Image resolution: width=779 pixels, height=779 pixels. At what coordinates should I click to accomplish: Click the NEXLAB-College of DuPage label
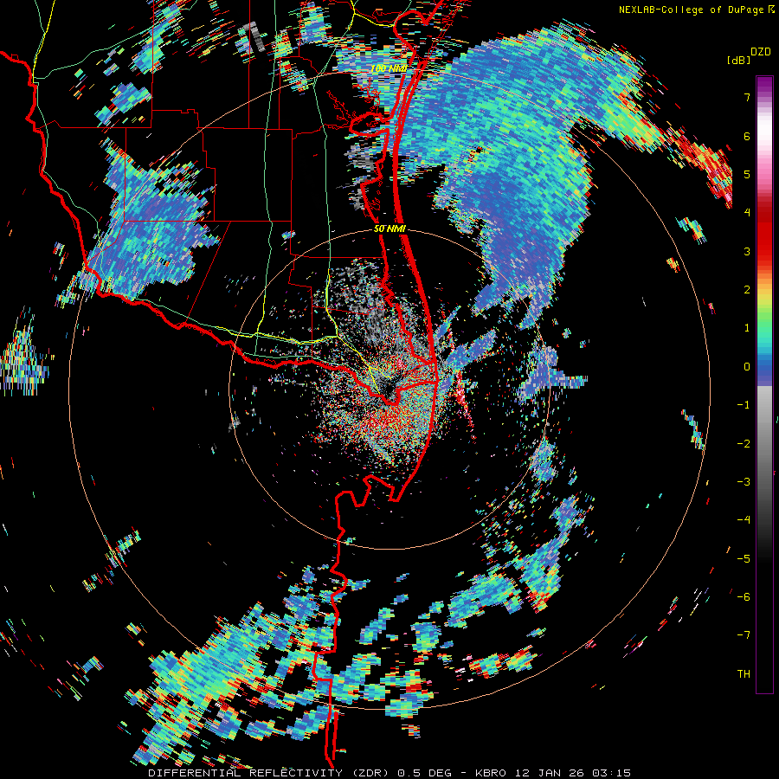point(690,10)
